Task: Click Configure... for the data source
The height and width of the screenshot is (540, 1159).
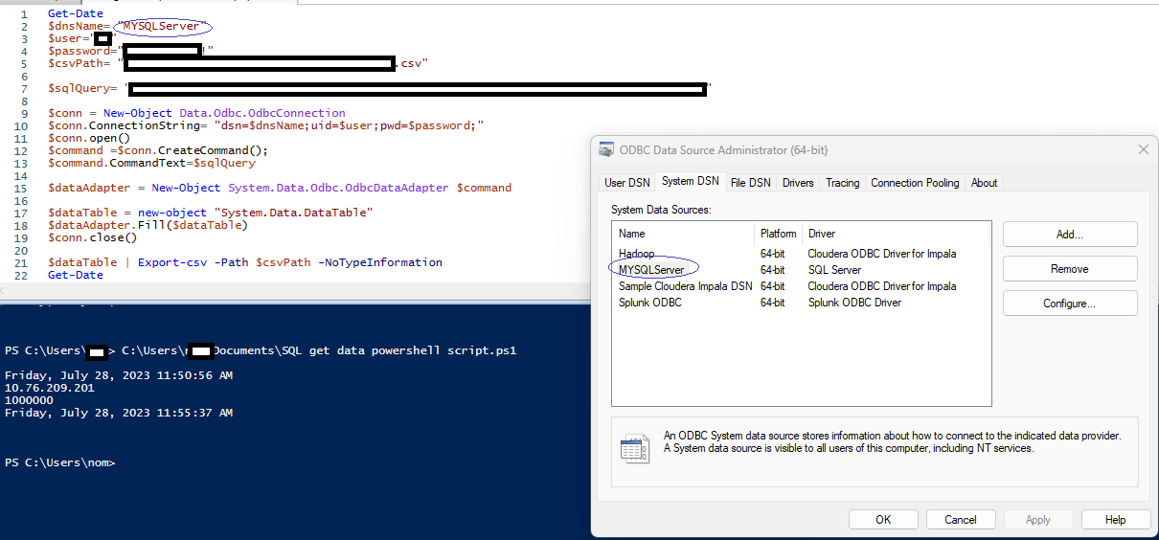Action: 1070,304
